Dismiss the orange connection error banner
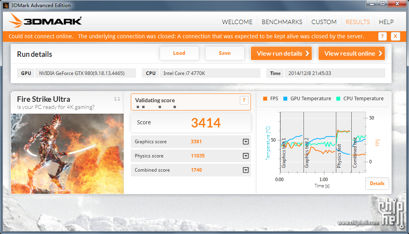This screenshot has width=409, height=234. click(396, 36)
